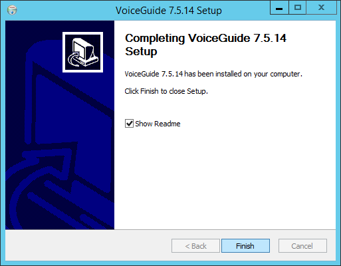Minimize the VoiceGuide Setup window
Viewport: 341px width, 266px height.
[279, 8]
